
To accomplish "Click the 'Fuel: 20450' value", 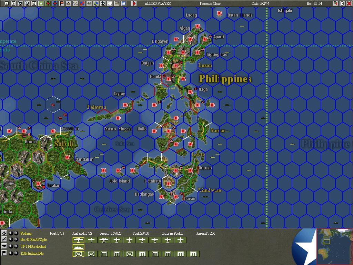I will click(141, 233).
